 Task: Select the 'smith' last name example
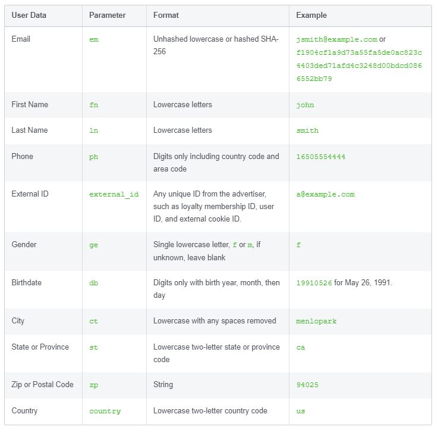coord(307,130)
